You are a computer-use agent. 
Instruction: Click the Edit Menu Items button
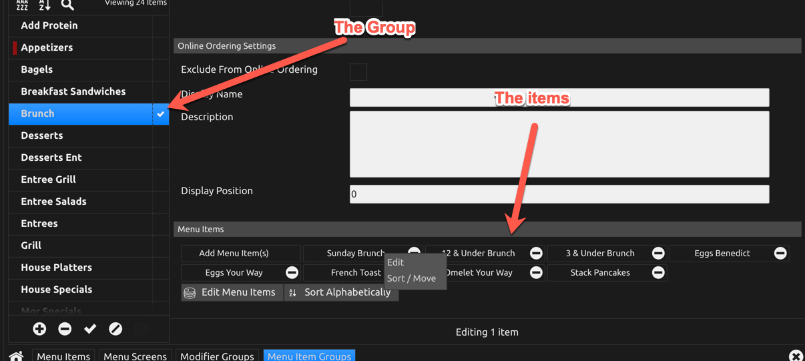tap(232, 292)
